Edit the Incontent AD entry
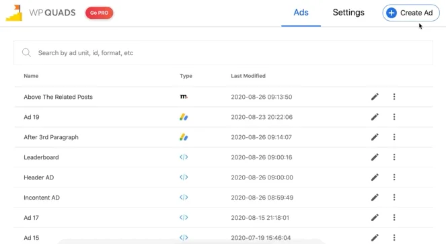 click(375, 198)
